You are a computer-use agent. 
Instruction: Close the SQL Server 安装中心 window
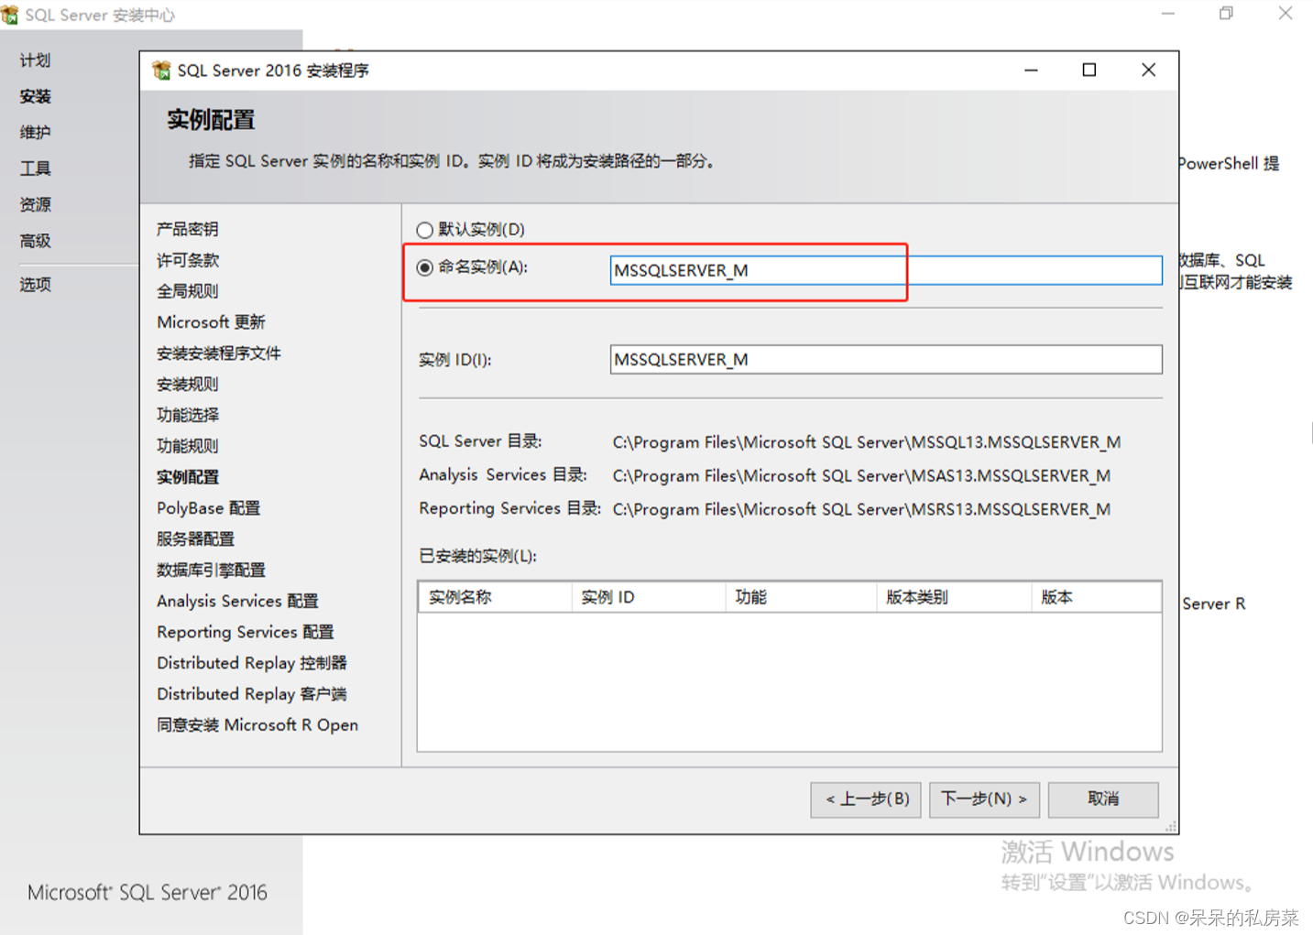click(x=1286, y=14)
